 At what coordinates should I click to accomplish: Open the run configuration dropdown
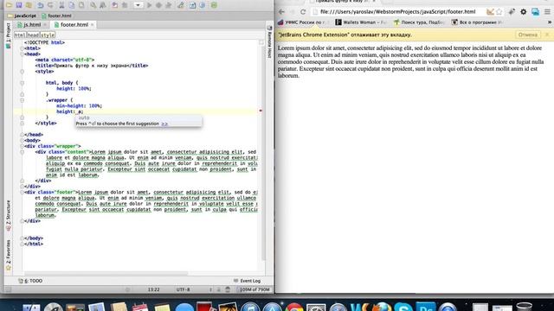coord(138,5)
